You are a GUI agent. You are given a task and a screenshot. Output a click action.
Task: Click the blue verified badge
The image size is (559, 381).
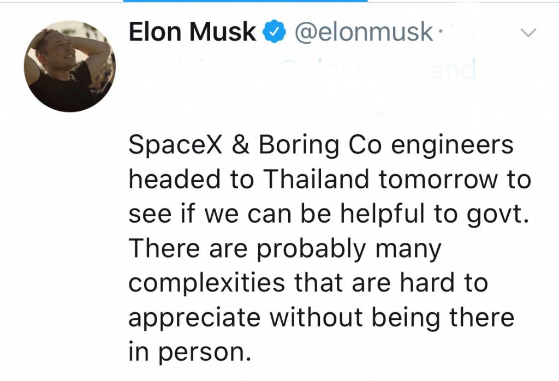(x=274, y=33)
